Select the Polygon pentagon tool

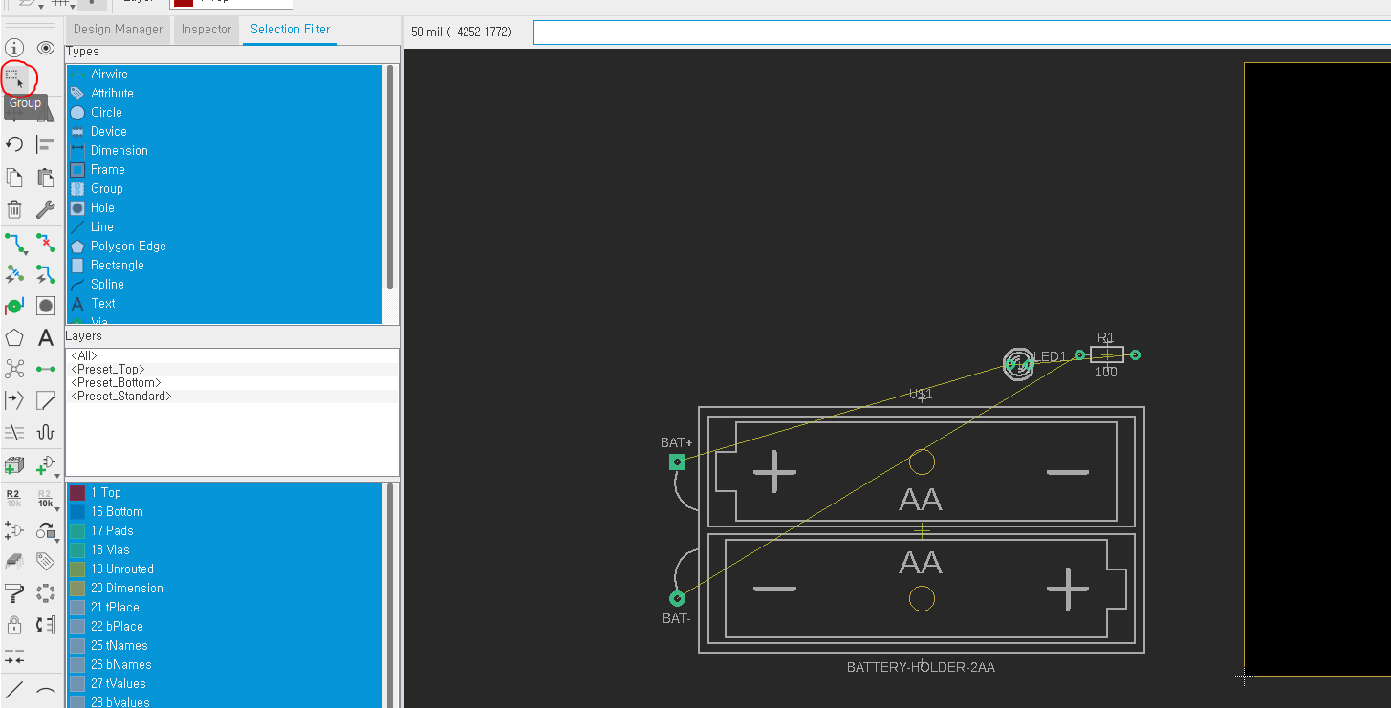[x=14, y=337]
